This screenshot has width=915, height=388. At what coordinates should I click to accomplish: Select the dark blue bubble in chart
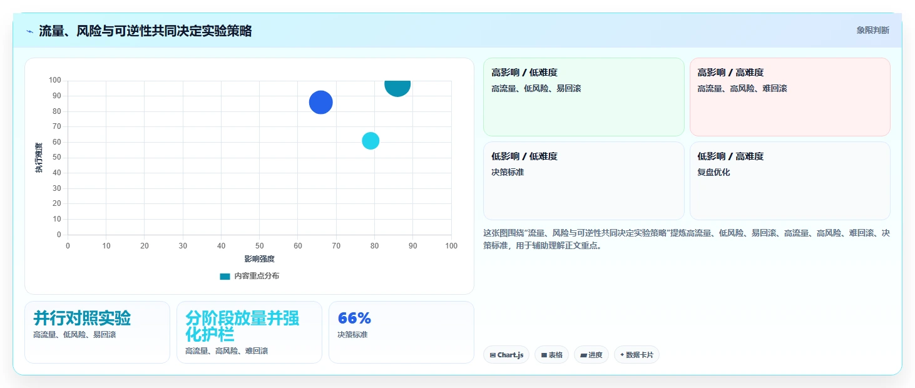321,102
